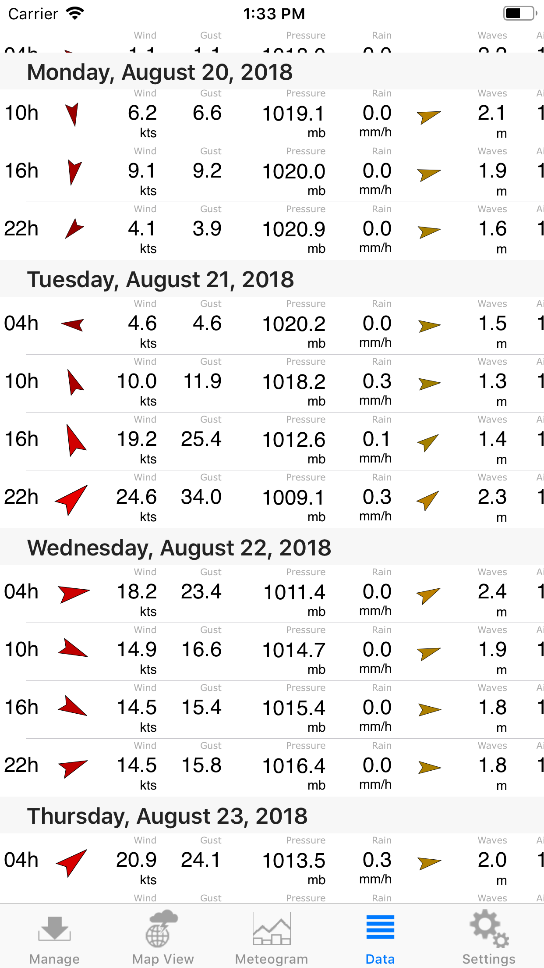Image resolution: width=544 pixels, height=968 pixels.
Task: Tap the wind arrow for Tuesday 04h
Action: [x=73, y=325]
